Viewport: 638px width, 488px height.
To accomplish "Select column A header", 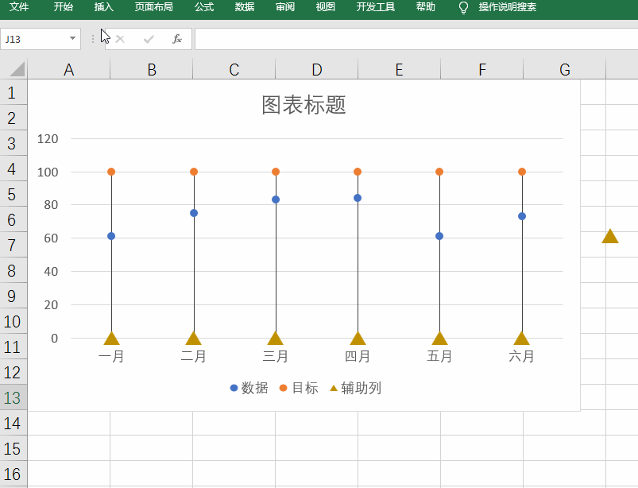I will coord(69,70).
